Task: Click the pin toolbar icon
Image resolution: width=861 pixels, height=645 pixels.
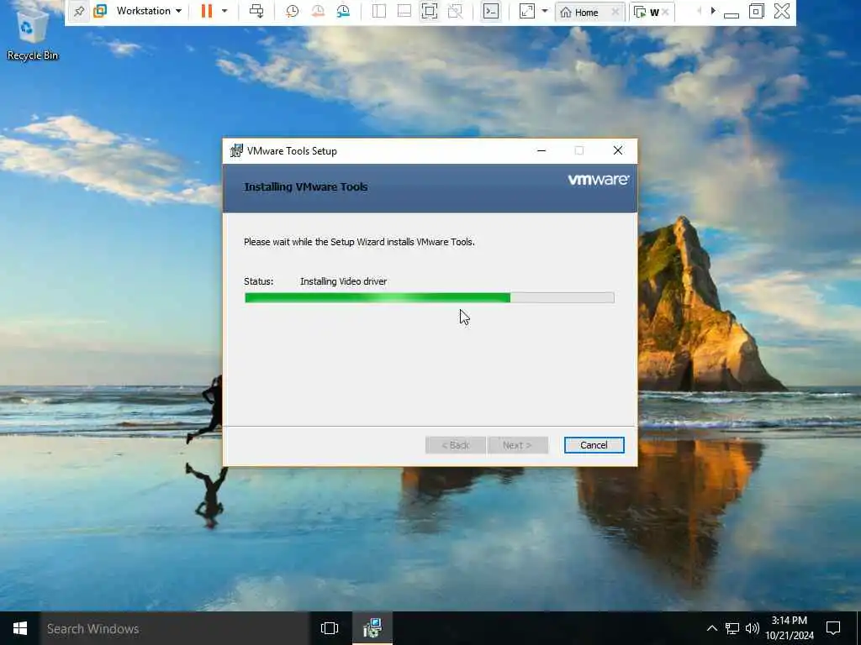Action: (x=79, y=11)
